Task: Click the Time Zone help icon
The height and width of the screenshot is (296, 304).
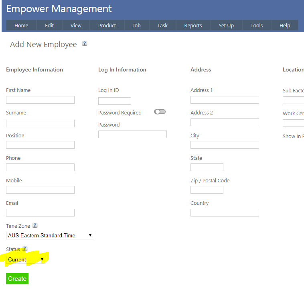Action: (35, 226)
